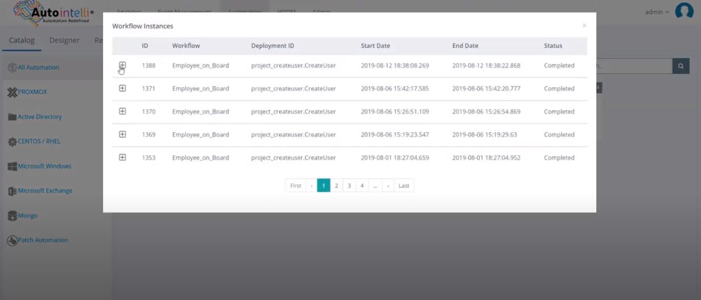701x300 pixels.
Task: Click the Workflow column header
Action: [x=186, y=46]
